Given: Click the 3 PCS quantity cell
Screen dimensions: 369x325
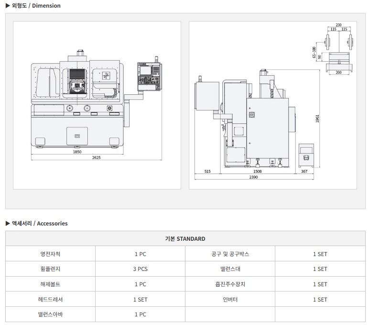Looking at the screenshot, I should point(140,269).
